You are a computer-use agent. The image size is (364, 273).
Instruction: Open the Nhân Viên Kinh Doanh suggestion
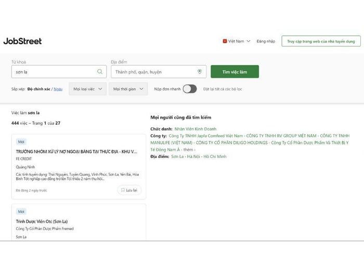[196, 129]
